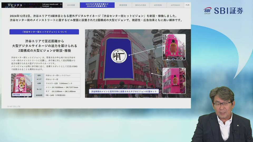This screenshot has width=253, height=142.
Task: Click the SBI Group logo icon
Action: point(207,11)
